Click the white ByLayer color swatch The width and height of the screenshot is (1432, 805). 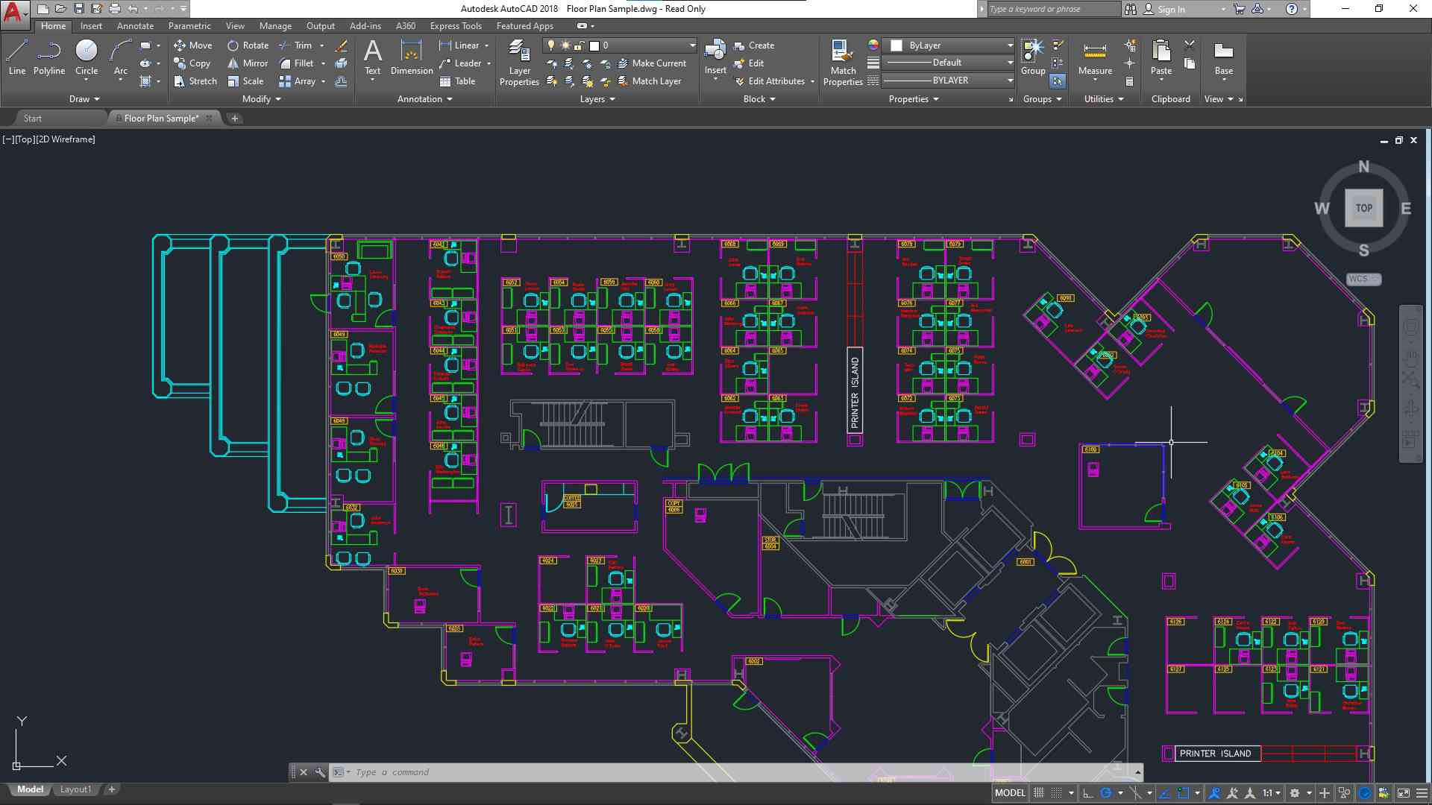pyautogui.click(x=896, y=45)
